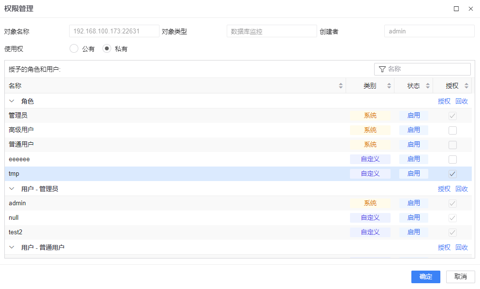The width and height of the screenshot is (480, 289).
Task: Click 自定义 tag in test2 row
Action: (370, 232)
